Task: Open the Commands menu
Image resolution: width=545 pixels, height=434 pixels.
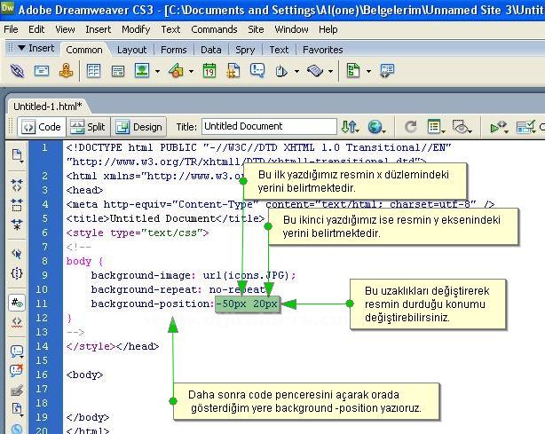Action: pos(214,29)
